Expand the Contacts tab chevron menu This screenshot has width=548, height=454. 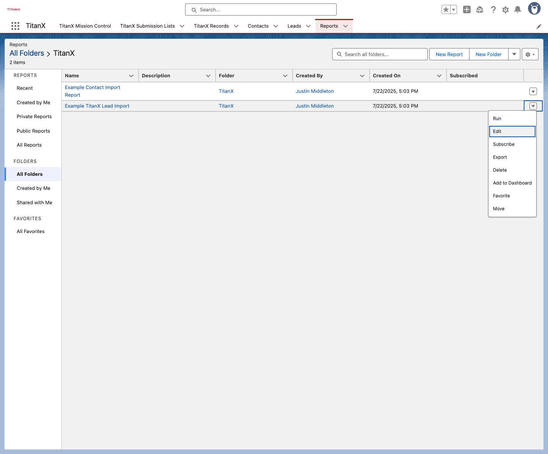click(x=276, y=26)
